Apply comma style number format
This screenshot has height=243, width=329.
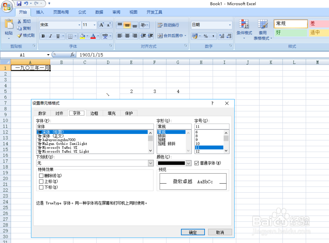[213, 36]
